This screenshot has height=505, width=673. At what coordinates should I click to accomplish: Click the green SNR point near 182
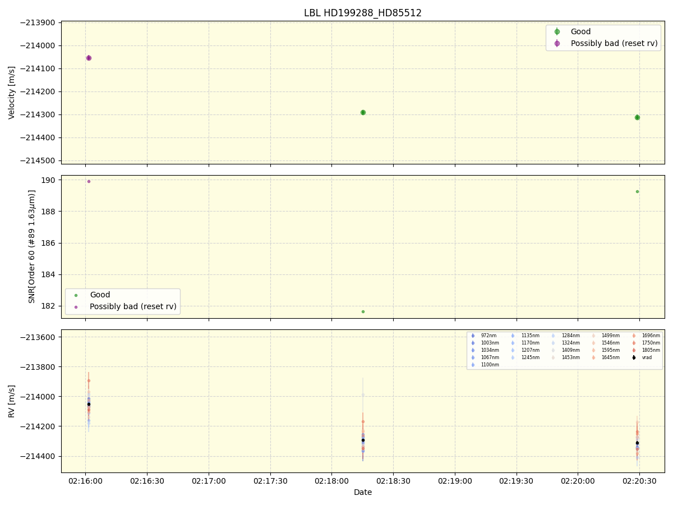(363, 311)
